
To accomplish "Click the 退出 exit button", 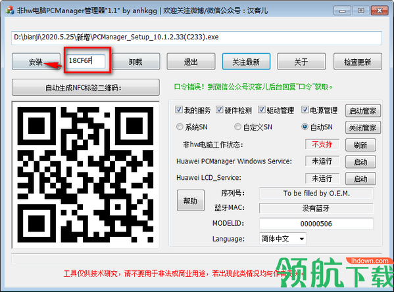I will point(191,62).
